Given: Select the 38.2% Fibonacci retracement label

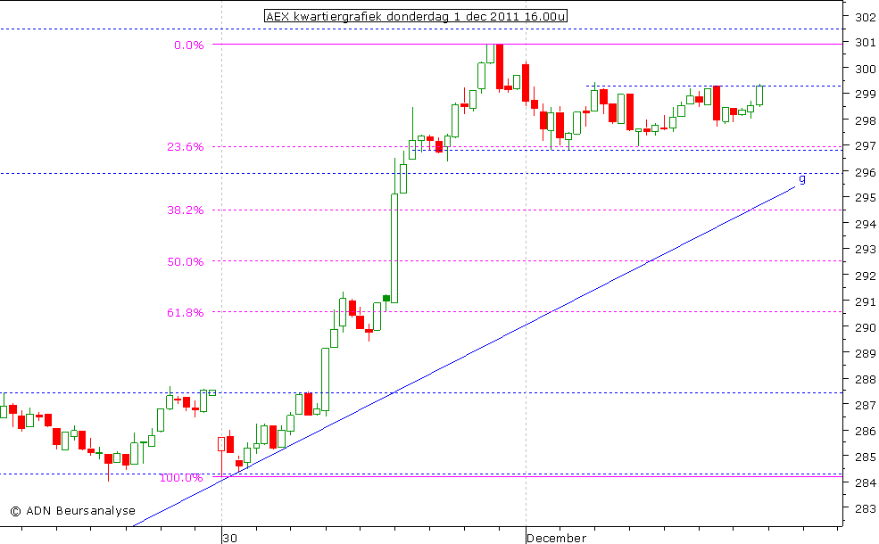Looking at the screenshot, I should 187,211.
